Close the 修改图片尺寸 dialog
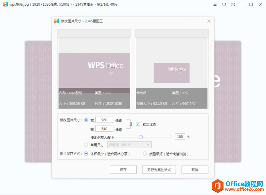 click(x=209, y=21)
